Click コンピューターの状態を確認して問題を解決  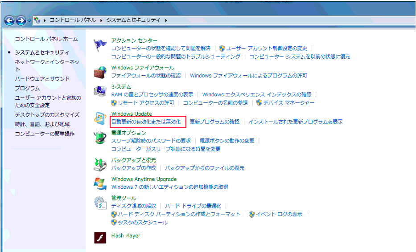click(161, 48)
